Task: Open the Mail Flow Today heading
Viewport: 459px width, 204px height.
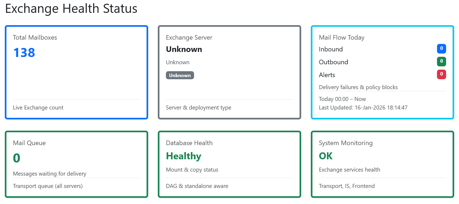Action: pyautogui.click(x=341, y=37)
